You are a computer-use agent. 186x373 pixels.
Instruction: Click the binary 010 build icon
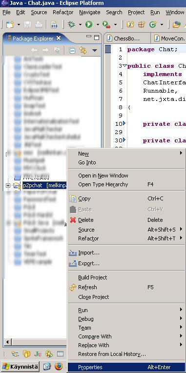[x=54, y=24]
